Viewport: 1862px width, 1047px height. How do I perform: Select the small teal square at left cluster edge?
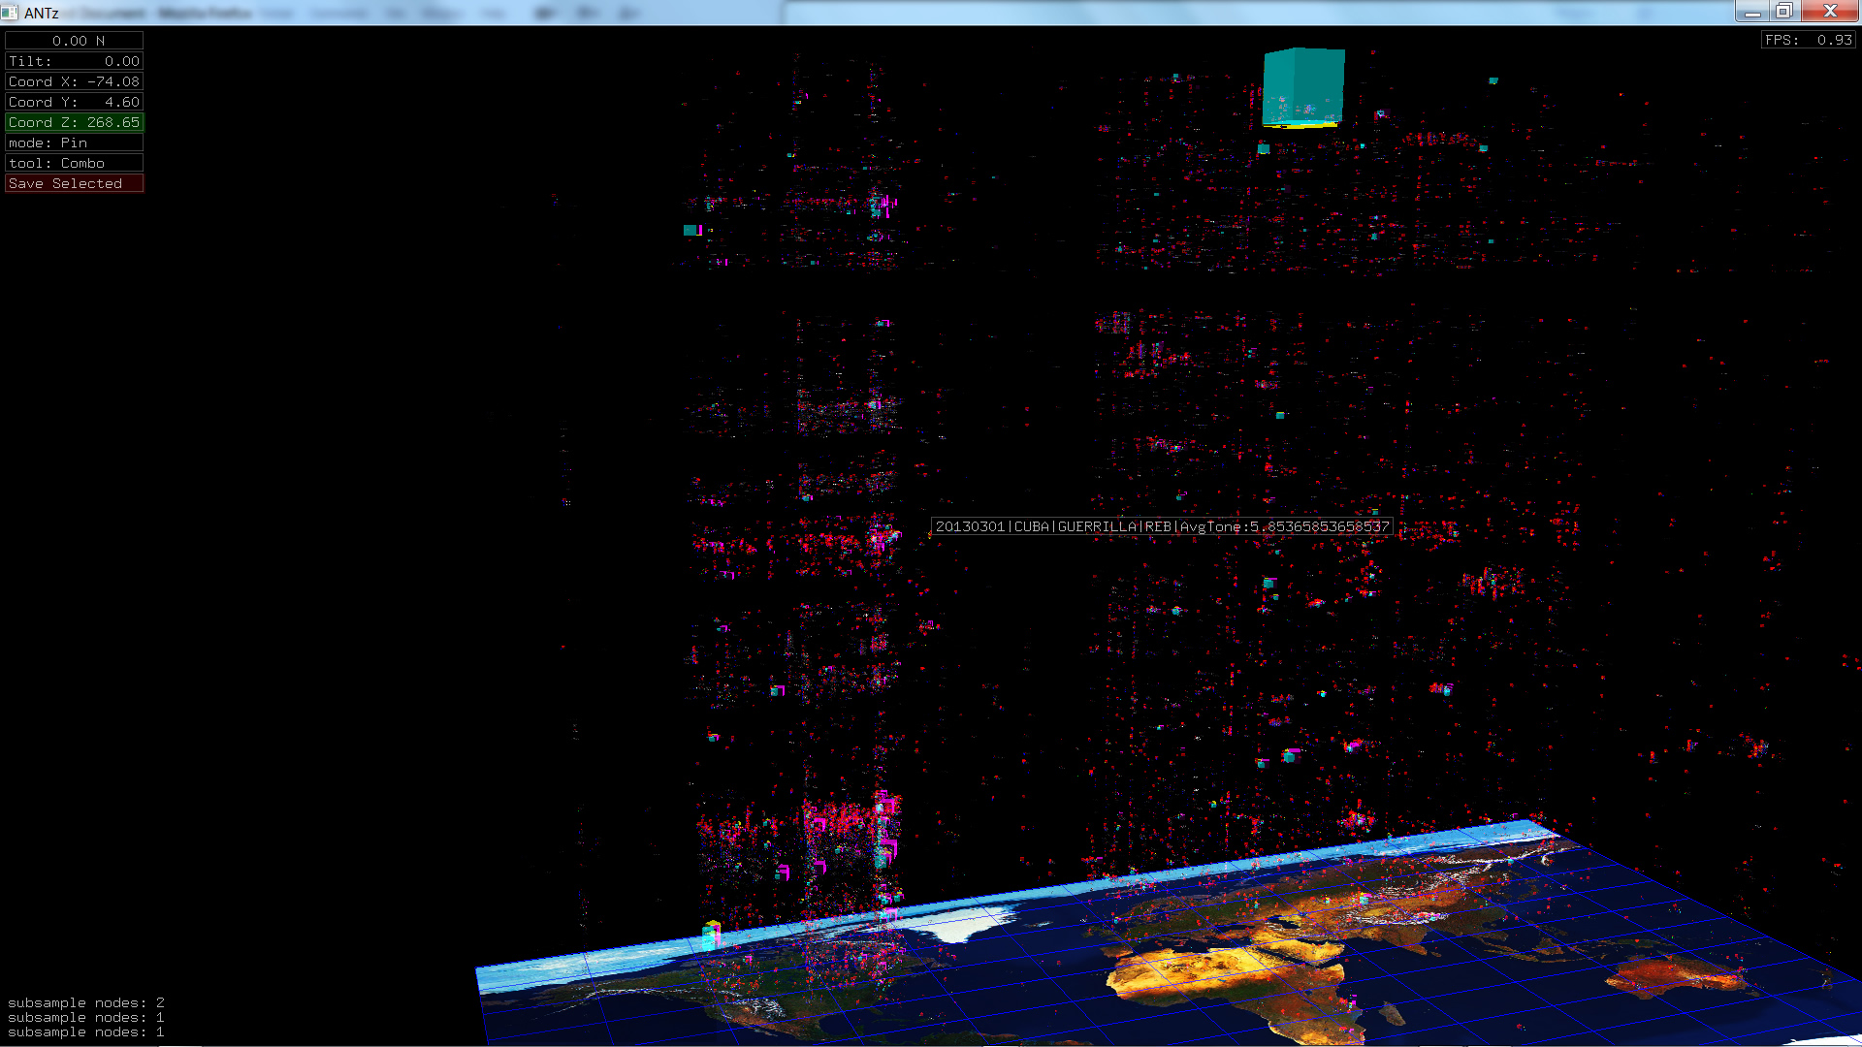click(x=690, y=230)
